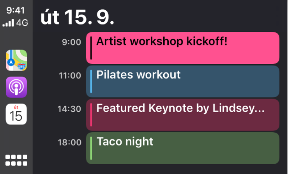Viewport: 288px width, 174px height.
Task: View the Featured Keynote by Lindsey event
Action: click(183, 115)
